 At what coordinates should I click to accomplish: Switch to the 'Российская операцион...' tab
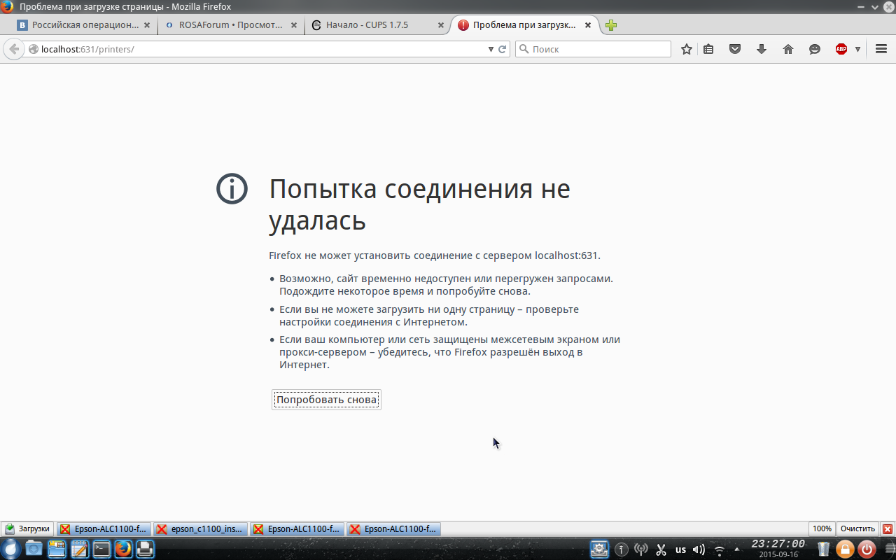click(84, 25)
